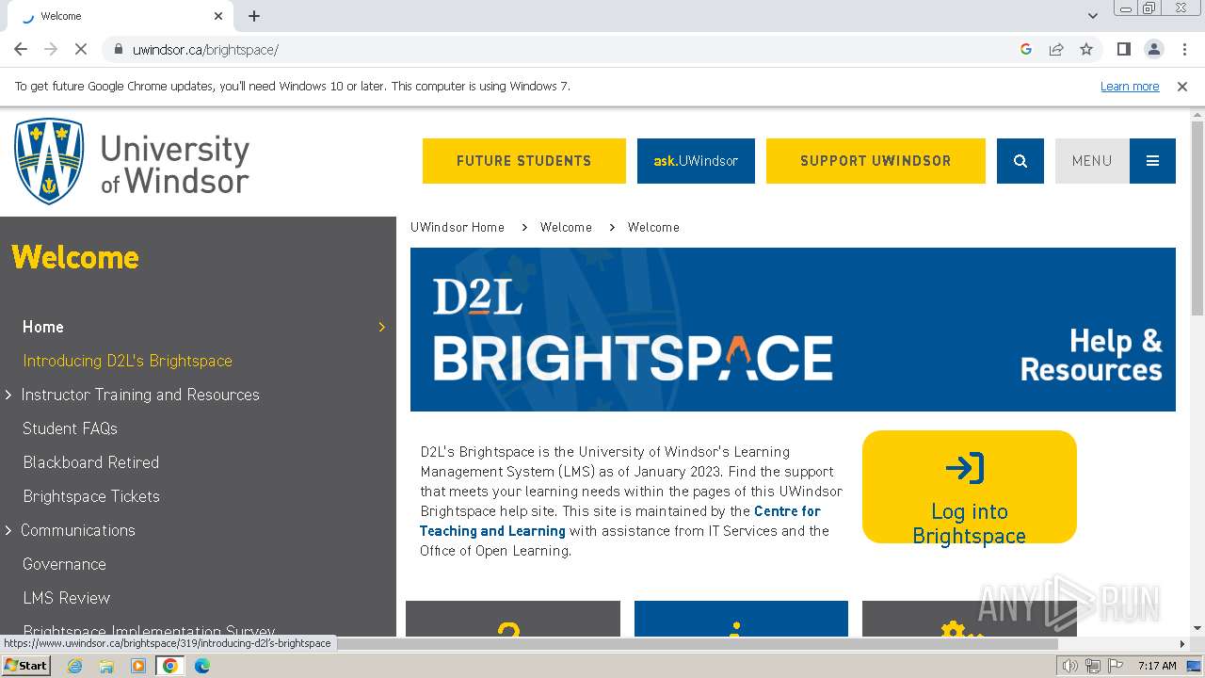Open the tab search dropdown arrow
The image size is (1205, 678).
pos(1093,16)
